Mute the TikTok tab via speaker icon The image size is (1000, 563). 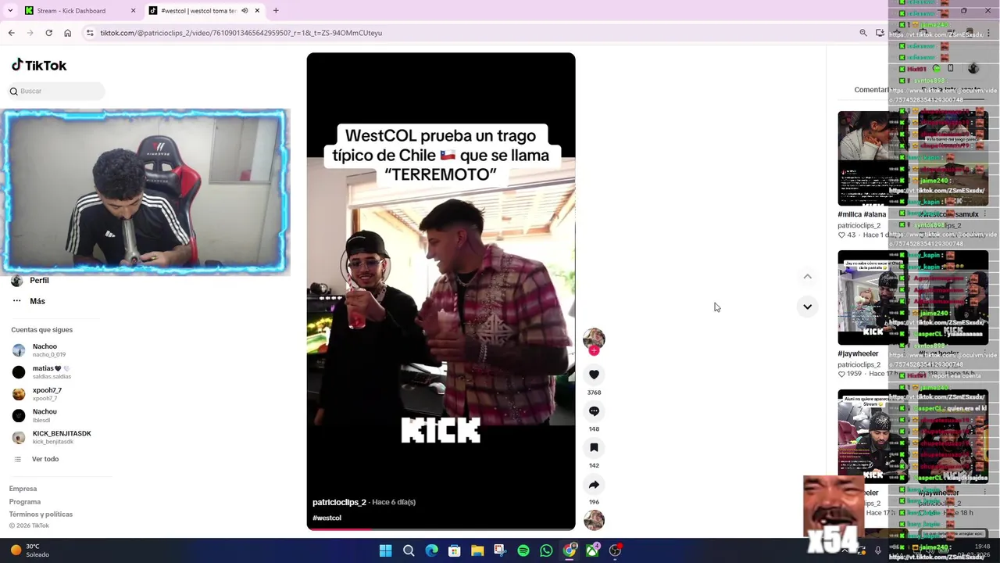pyautogui.click(x=245, y=11)
